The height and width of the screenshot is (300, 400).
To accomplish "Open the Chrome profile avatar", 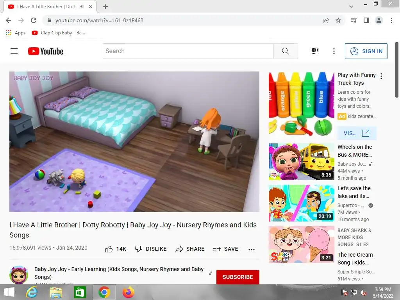I will [379, 20].
